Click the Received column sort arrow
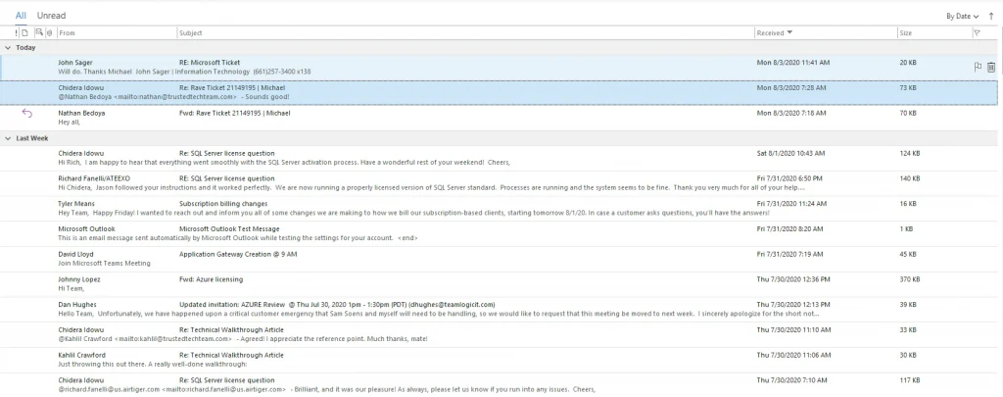Screen dimensions: 1003x397 pos(789,33)
